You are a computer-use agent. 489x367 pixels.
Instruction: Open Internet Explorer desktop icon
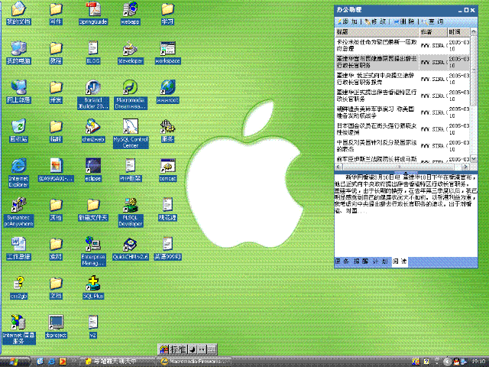[x=18, y=173]
